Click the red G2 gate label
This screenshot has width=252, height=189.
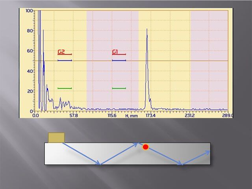(61, 52)
